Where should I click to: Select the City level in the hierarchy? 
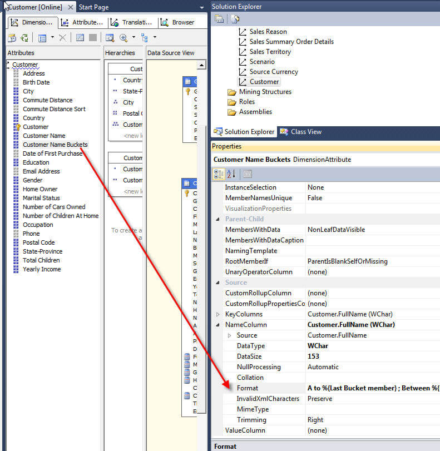click(128, 103)
